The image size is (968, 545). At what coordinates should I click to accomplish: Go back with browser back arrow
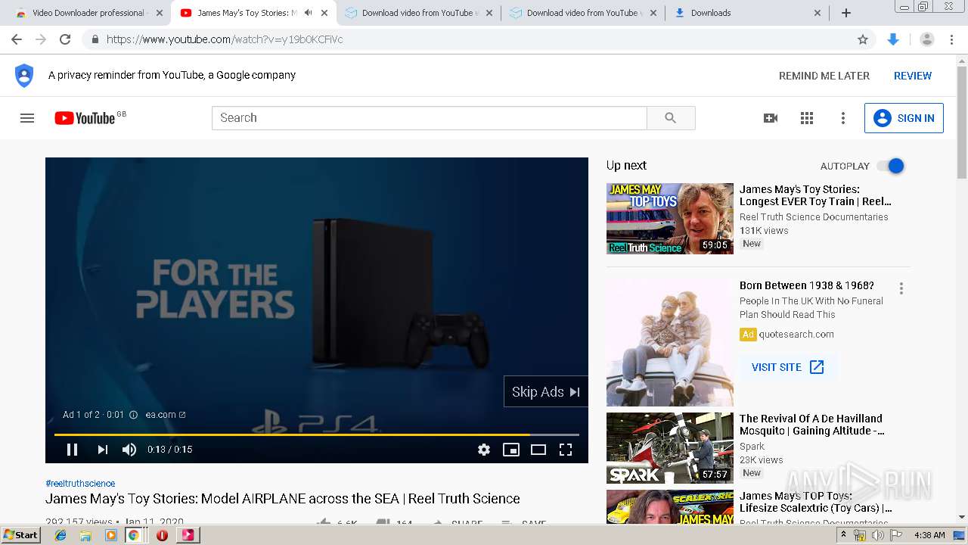17,39
